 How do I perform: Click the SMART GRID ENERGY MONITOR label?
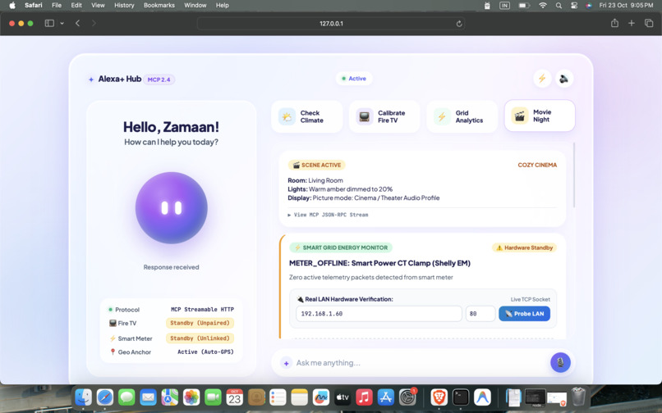tap(341, 247)
